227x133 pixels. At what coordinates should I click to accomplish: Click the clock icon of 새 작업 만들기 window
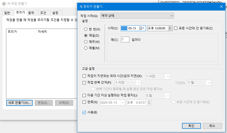pos(4,4)
